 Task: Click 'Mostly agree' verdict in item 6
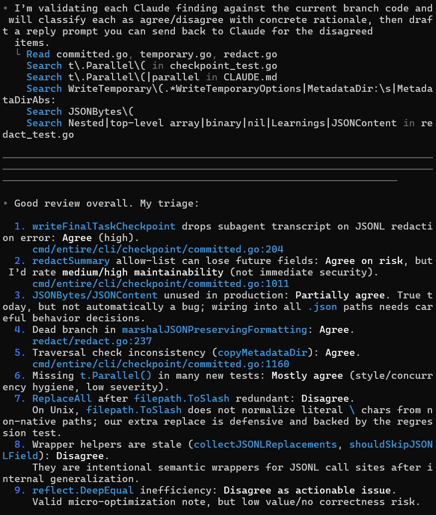click(x=307, y=376)
